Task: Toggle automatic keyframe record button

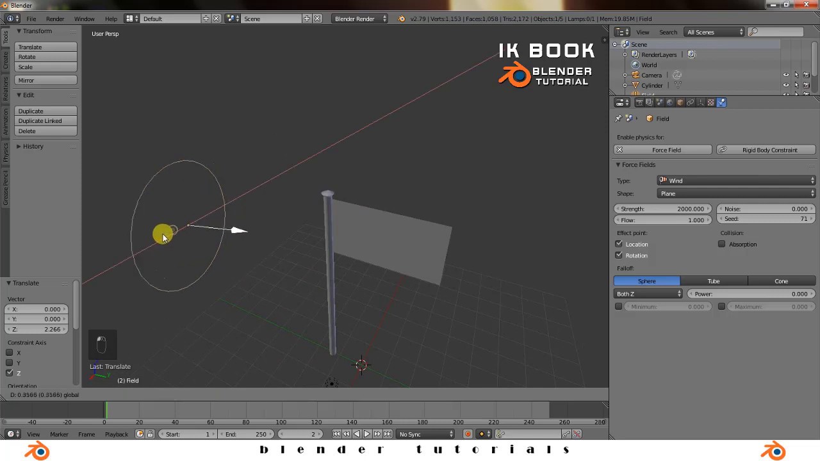Action: pyautogui.click(x=468, y=434)
